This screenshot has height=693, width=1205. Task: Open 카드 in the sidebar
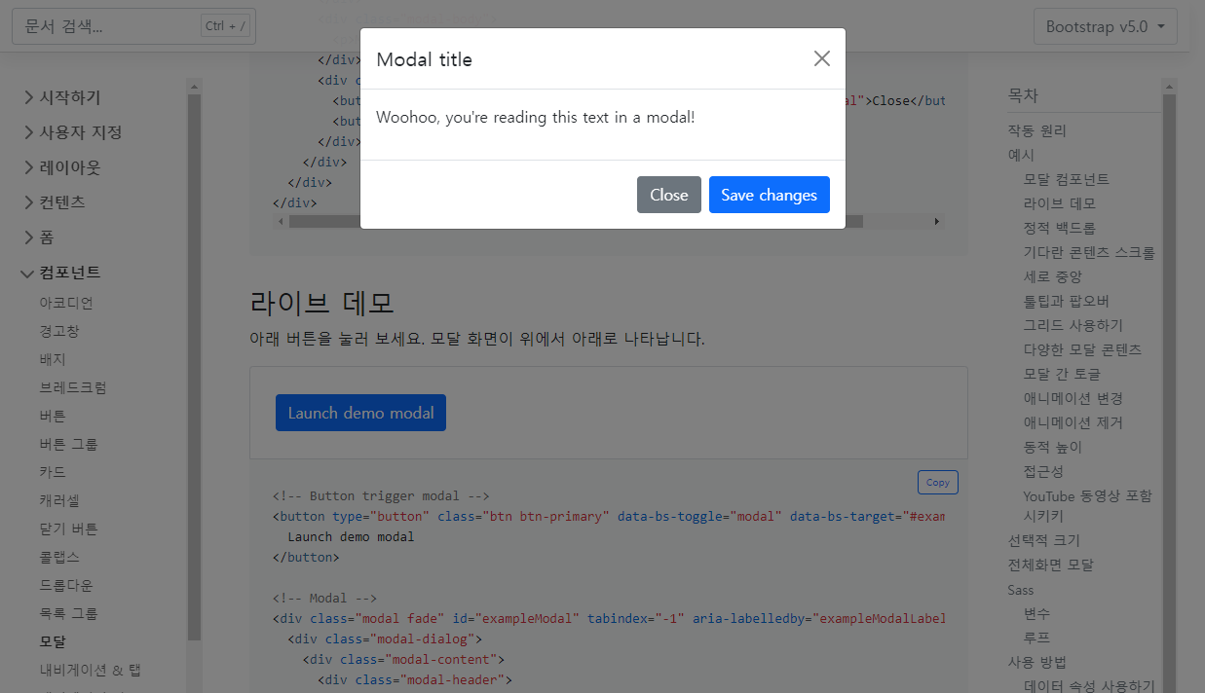(53, 472)
